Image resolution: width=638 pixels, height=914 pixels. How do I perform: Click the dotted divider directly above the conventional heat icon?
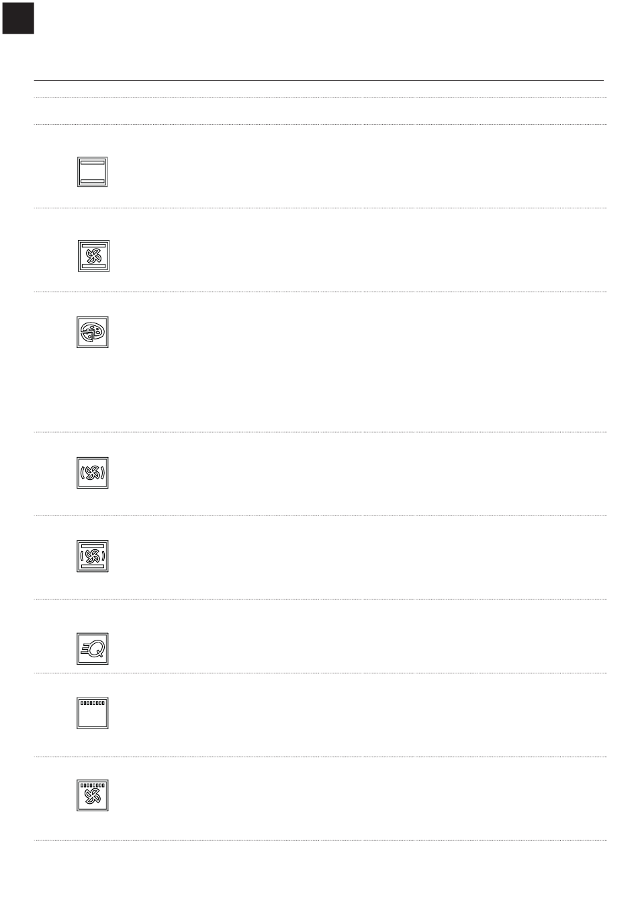pos(320,124)
